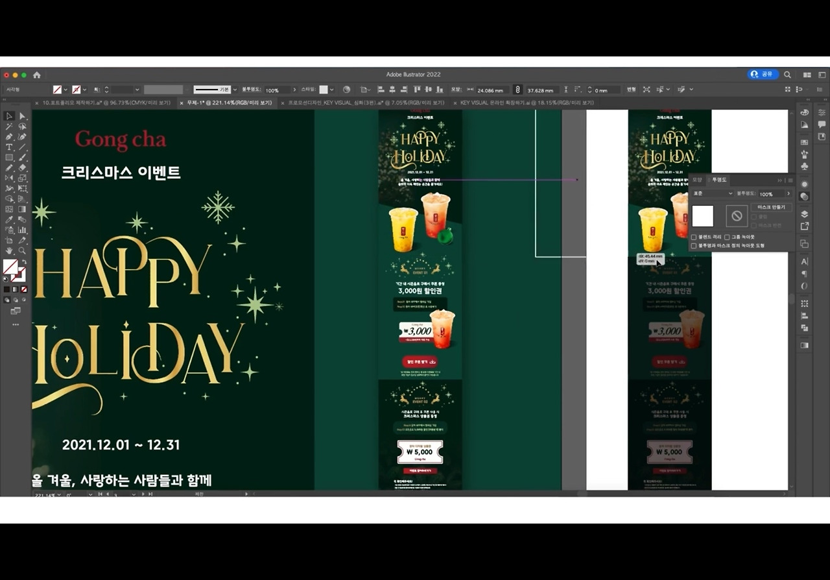Open the Edit Toolbar three-dots button
Image resolution: width=830 pixels, height=580 pixels.
click(x=16, y=324)
